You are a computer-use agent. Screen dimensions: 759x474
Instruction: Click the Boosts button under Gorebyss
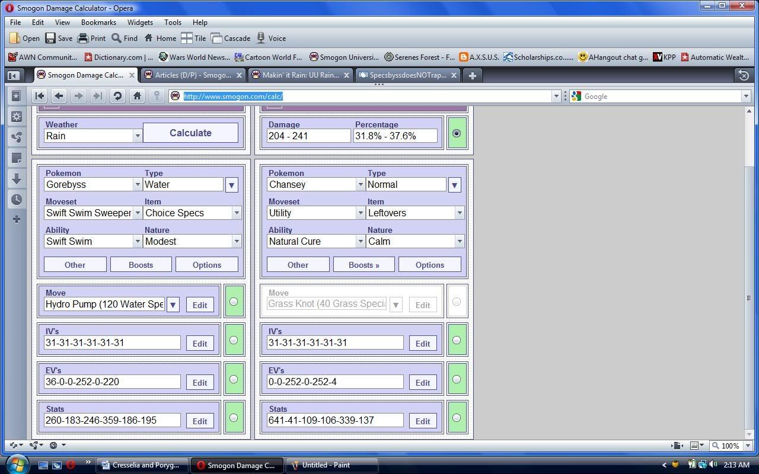point(141,265)
